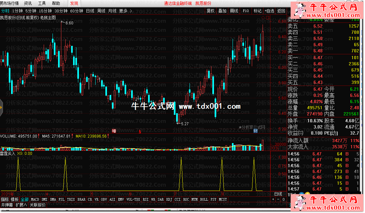Toggle the 开弹幕 button

(x=7, y=205)
